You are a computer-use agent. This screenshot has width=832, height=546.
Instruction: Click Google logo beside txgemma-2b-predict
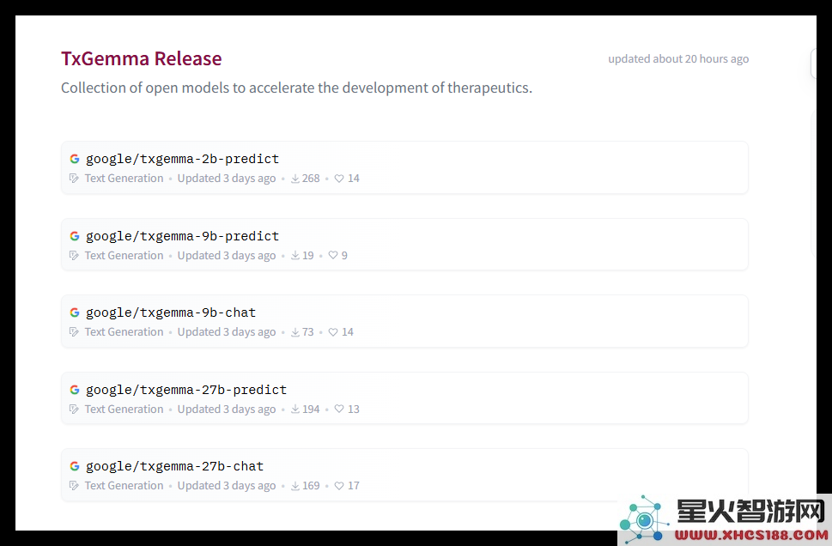coord(75,159)
